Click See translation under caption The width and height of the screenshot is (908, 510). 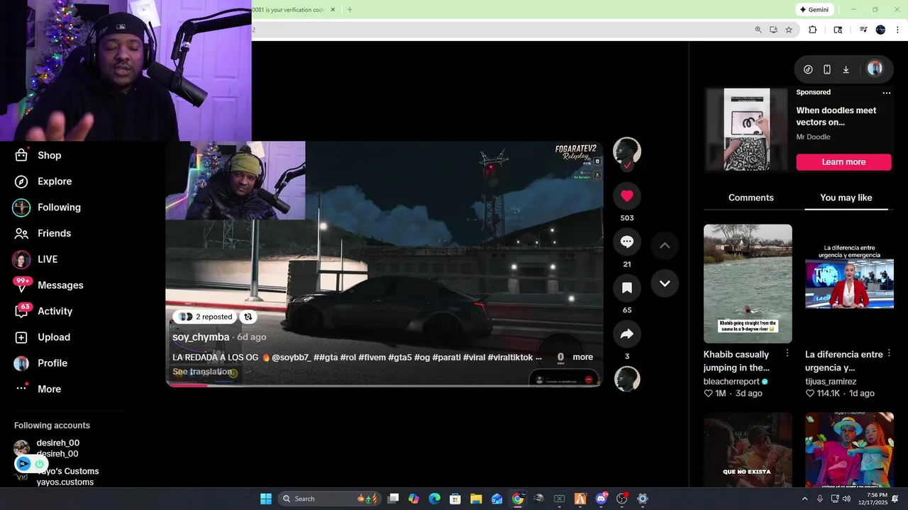tap(202, 372)
